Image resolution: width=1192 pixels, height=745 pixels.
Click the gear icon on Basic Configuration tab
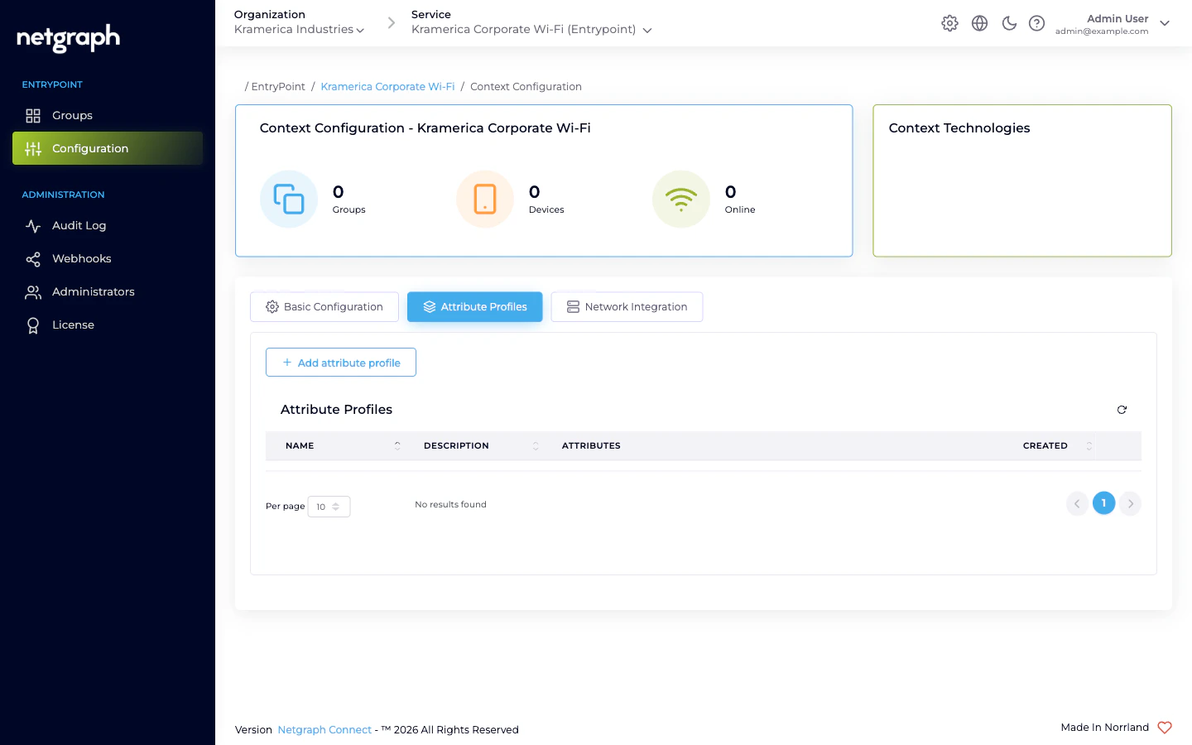[272, 307]
